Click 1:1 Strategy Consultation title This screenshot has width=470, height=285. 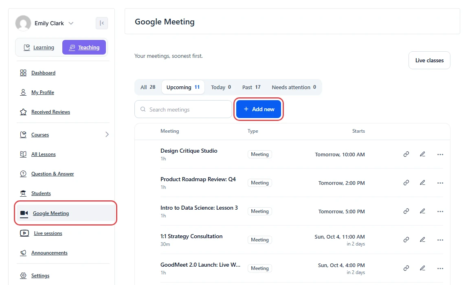tap(191, 236)
